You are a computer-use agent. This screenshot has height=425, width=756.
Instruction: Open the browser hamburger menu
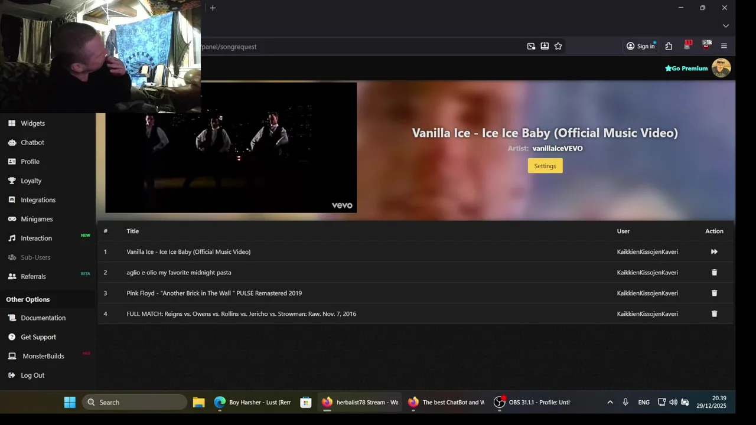point(724,46)
